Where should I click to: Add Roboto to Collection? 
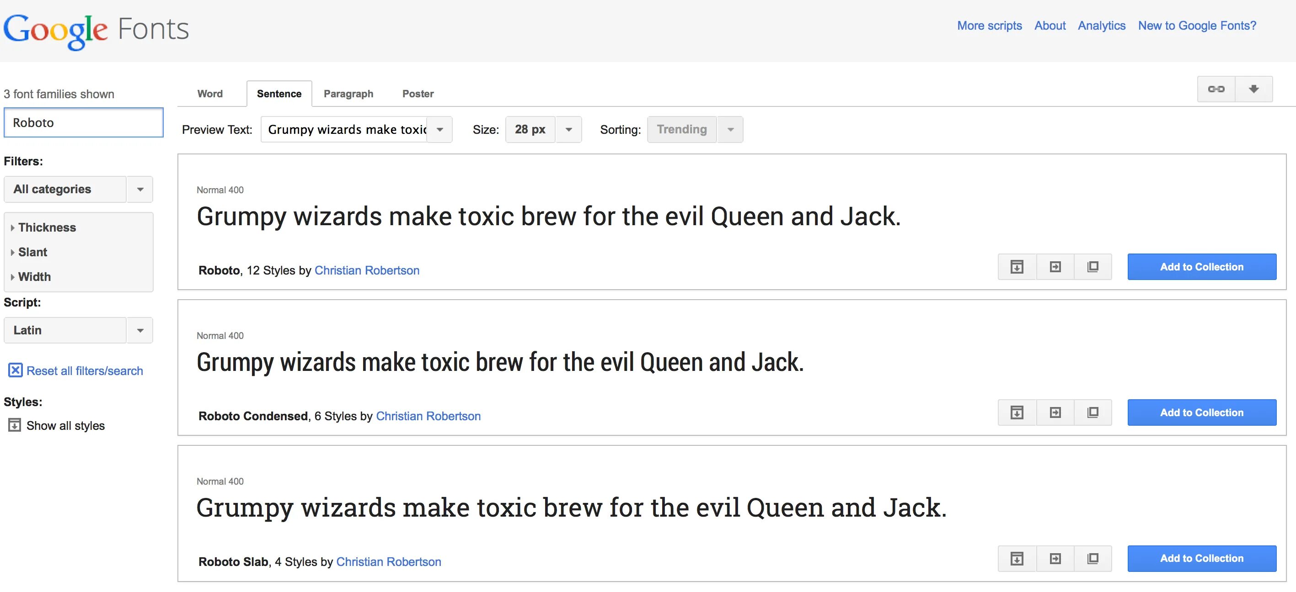tap(1202, 267)
